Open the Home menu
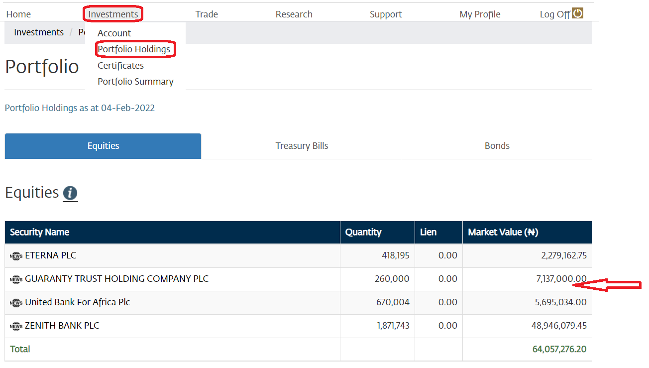Viewport: 649px width, 368px height. click(18, 14)
